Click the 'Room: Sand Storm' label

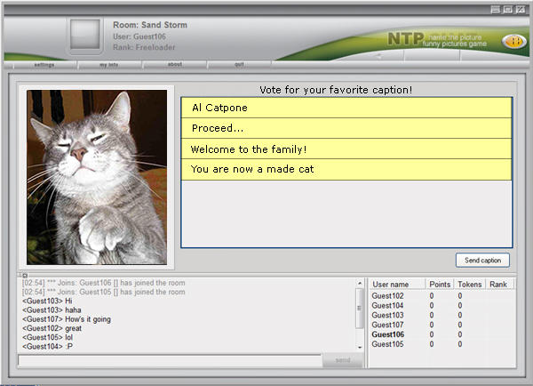[x=150, y=25]
